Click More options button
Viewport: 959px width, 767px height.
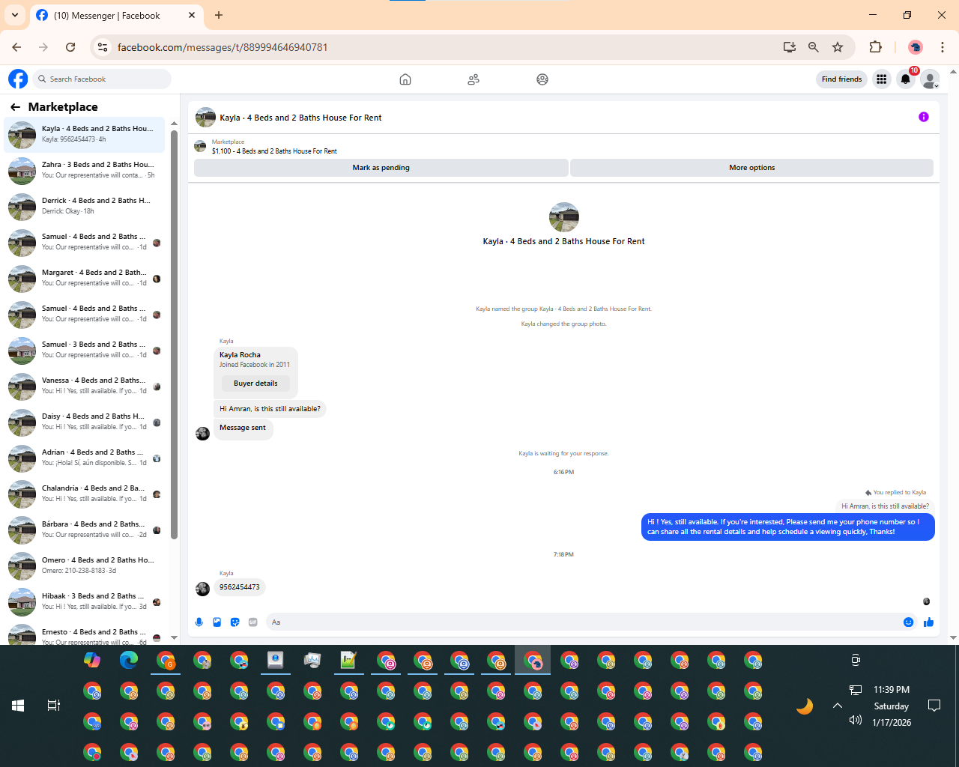click(x=751, y=168)
